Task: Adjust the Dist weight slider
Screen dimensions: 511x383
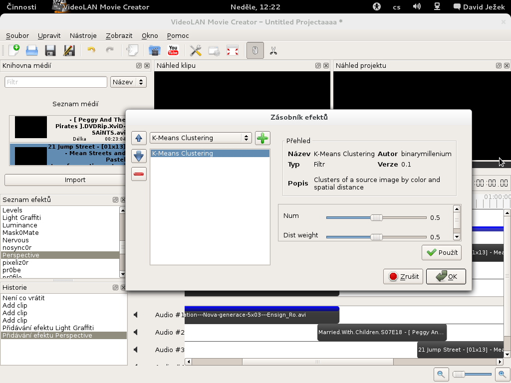Action: [x=376, y=237]
